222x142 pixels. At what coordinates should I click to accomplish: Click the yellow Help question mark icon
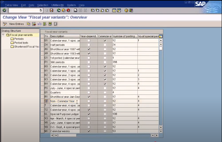pyautogui.click(x=126, y=10)
